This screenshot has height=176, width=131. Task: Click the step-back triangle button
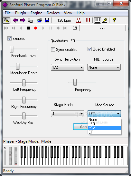tap(21, 28)
